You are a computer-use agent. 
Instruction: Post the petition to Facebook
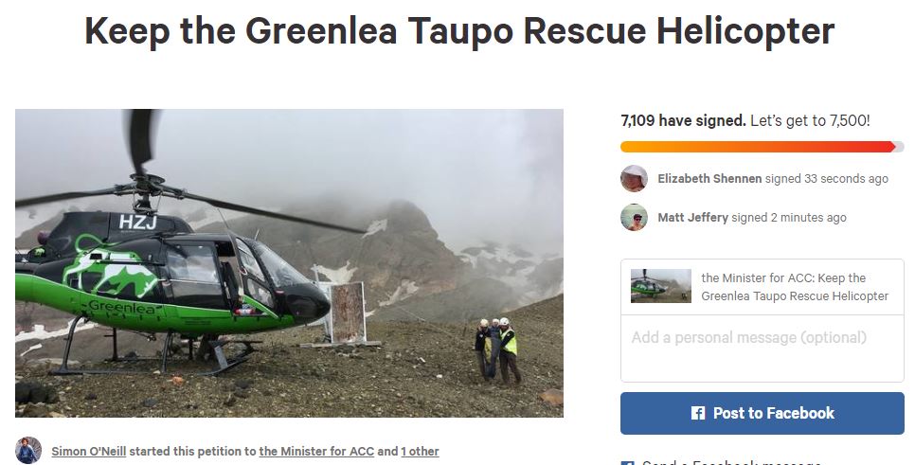coord(762,413)
